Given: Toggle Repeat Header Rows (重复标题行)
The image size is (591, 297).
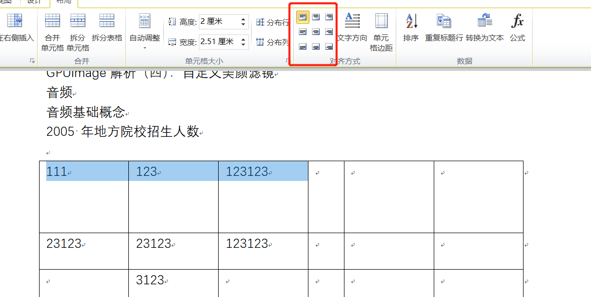Looking at the screenshot, I should [444, 28].
